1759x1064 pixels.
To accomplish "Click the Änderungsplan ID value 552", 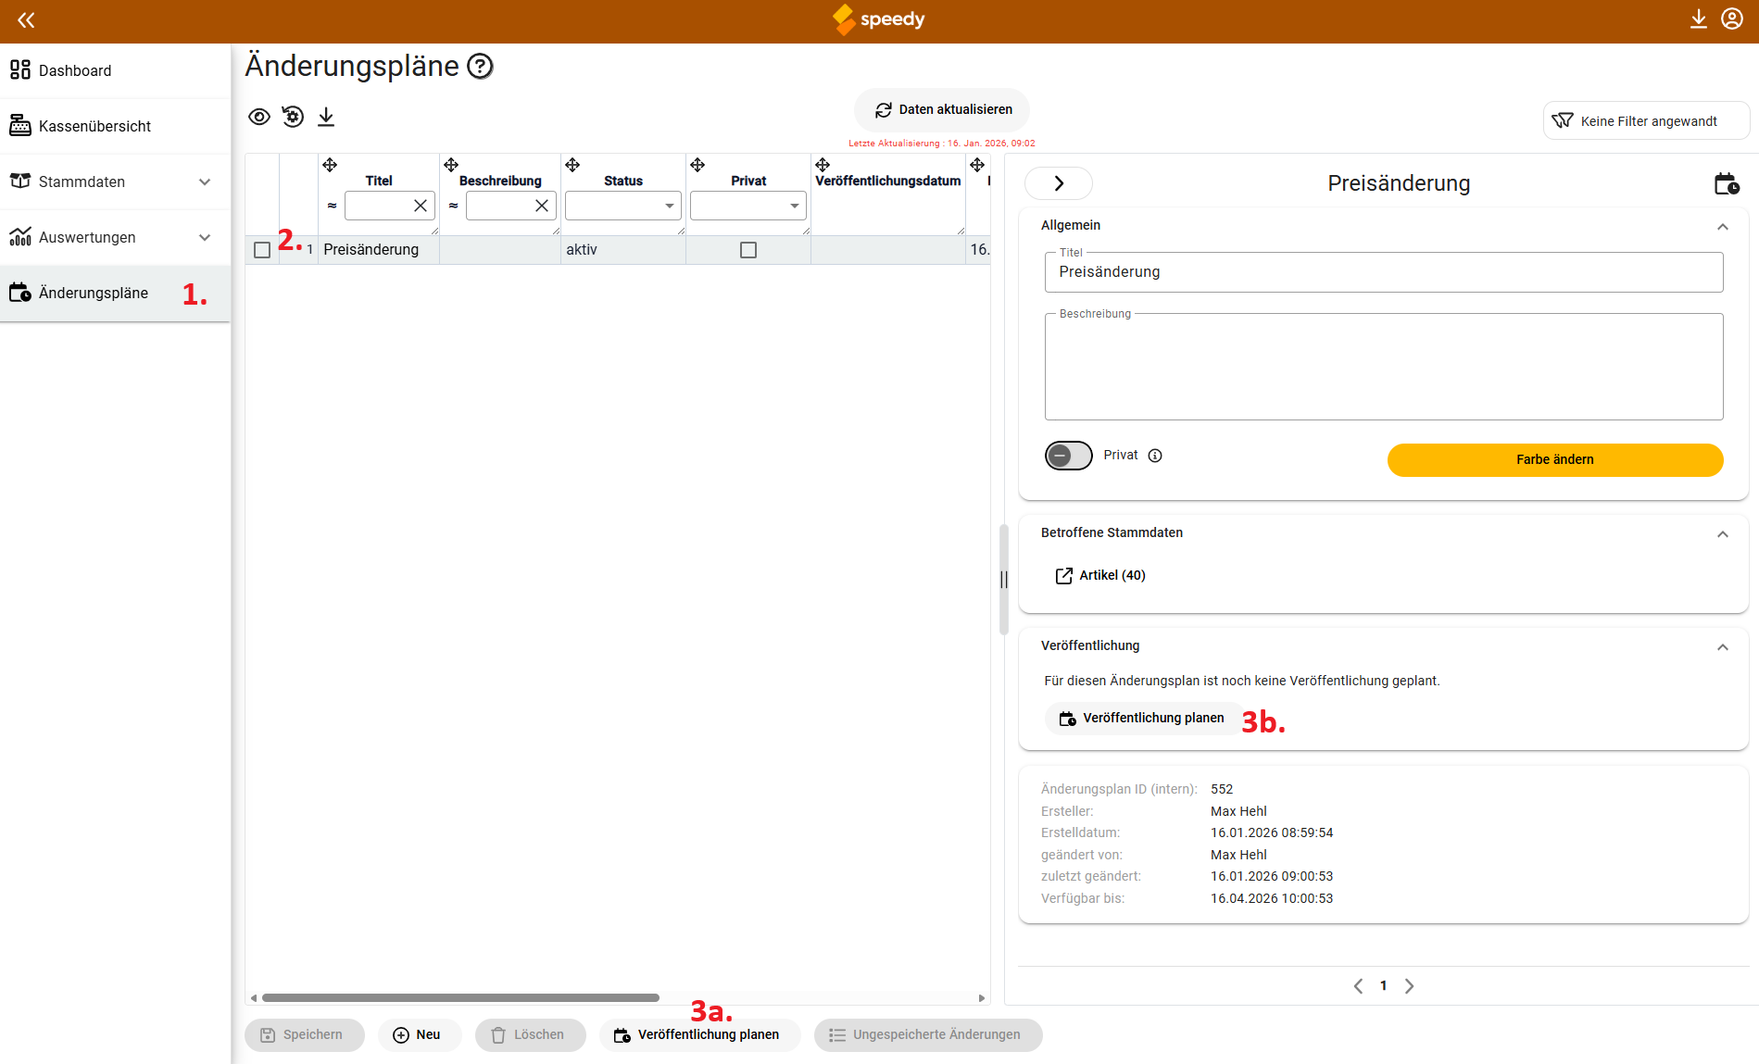I will pyautogui.click(x=1222, y=790).
